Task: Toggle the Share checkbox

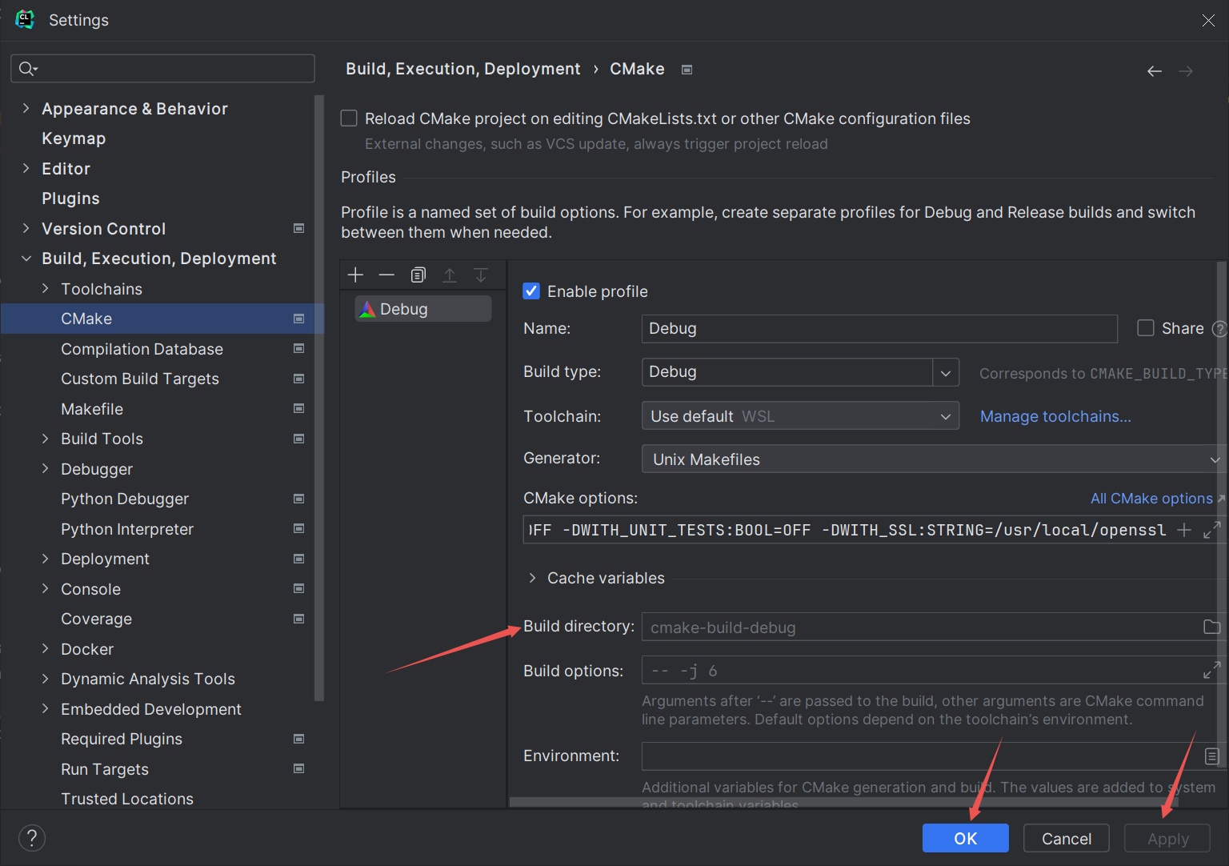Action: click(x=1146, y=328)
